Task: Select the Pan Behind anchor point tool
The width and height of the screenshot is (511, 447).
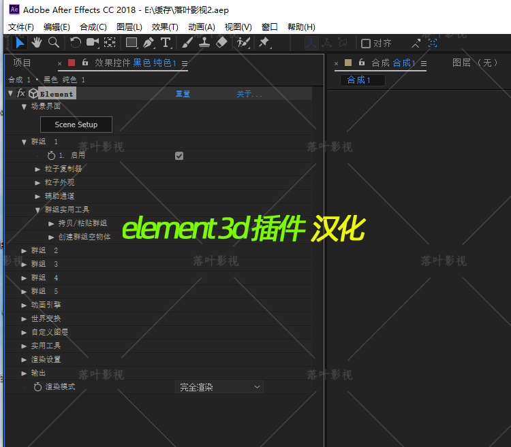Action: click(x=110, y=43)
